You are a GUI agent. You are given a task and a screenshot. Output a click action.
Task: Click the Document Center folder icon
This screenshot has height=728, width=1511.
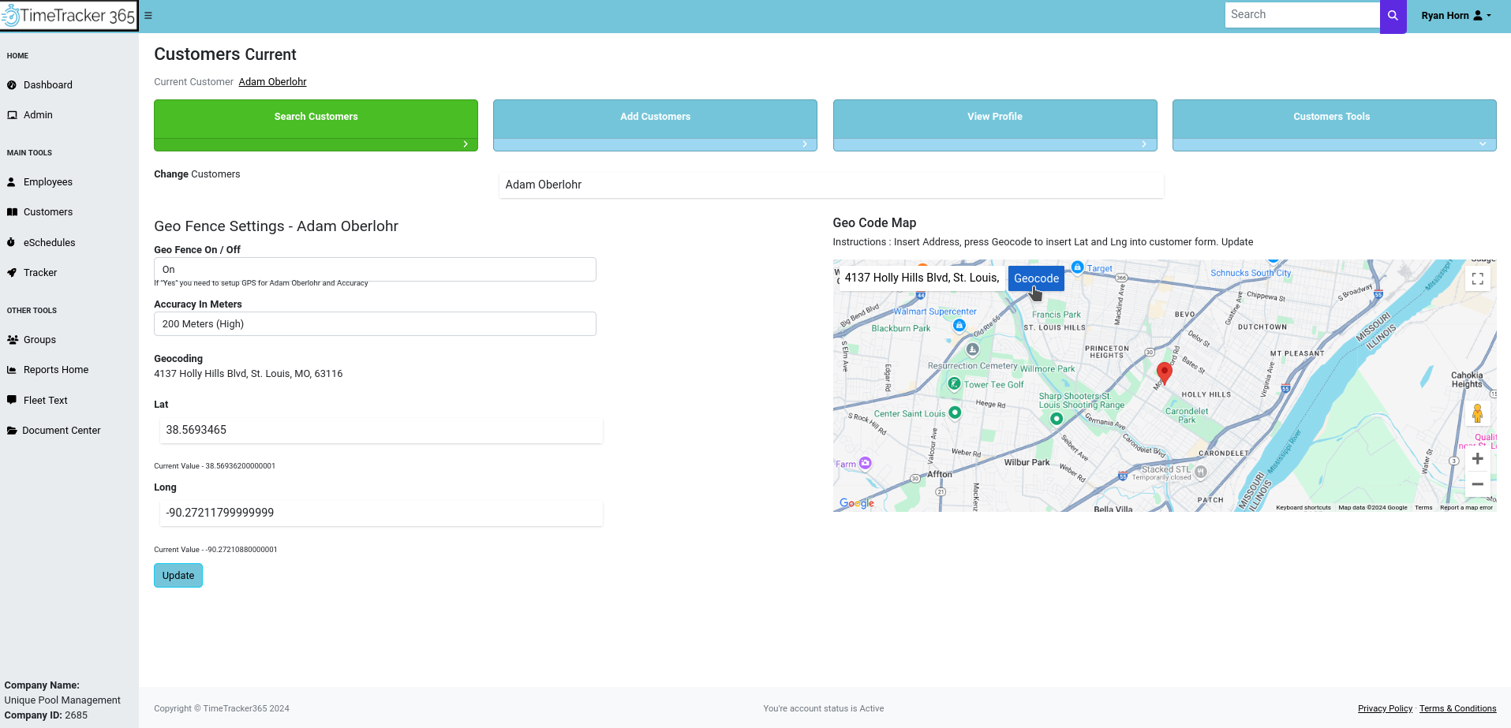coord(11,430)
